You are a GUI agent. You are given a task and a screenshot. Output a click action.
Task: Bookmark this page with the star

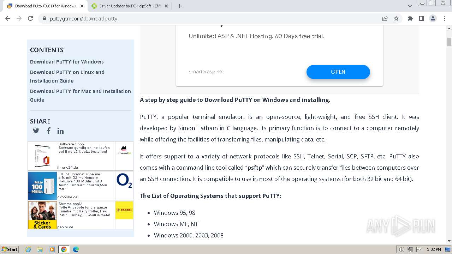396,18
